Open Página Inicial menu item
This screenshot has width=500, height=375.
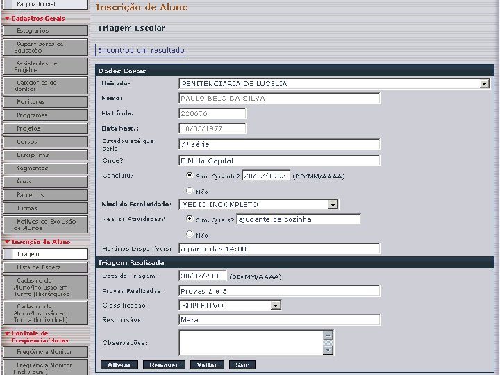pos(46,4)
